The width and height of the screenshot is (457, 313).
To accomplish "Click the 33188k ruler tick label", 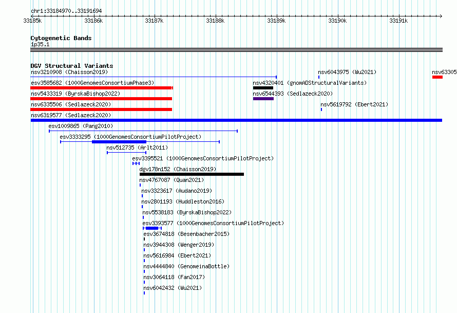I will (x=215, y=21).
